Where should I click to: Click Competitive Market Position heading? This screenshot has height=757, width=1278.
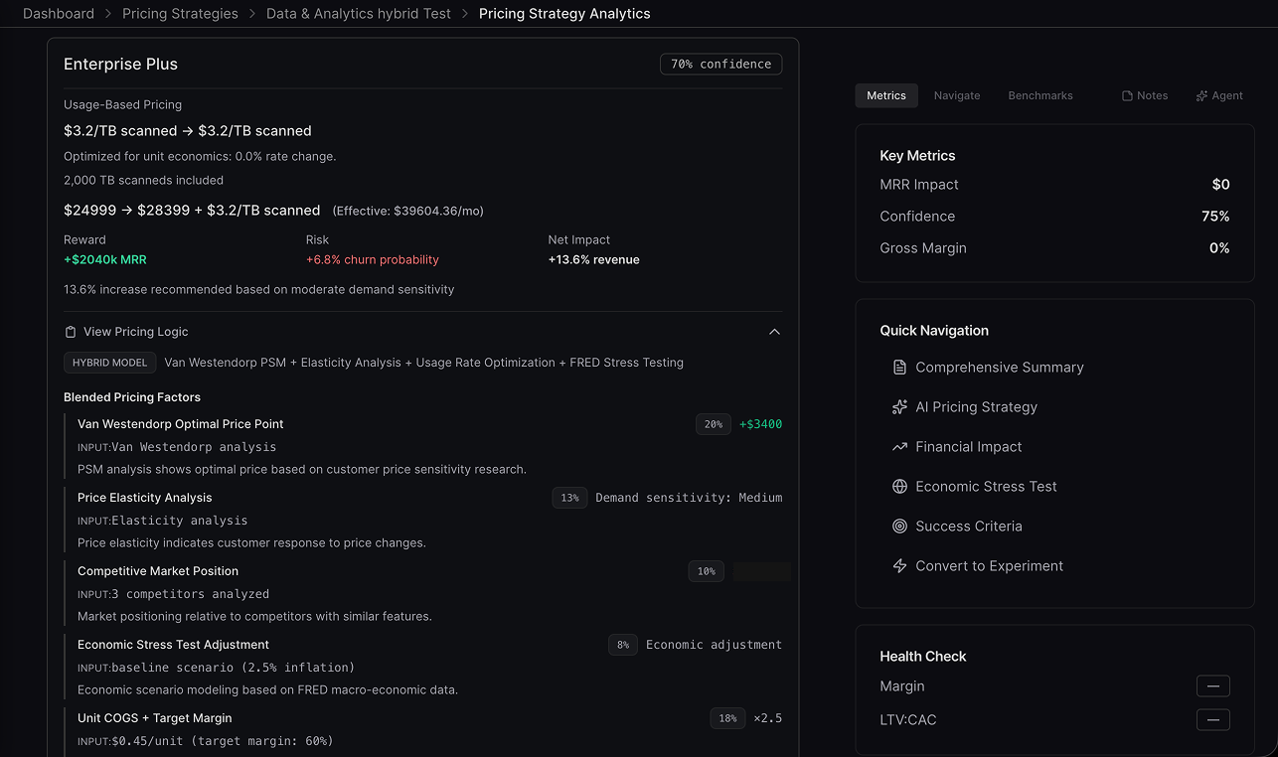click(158, 571)
